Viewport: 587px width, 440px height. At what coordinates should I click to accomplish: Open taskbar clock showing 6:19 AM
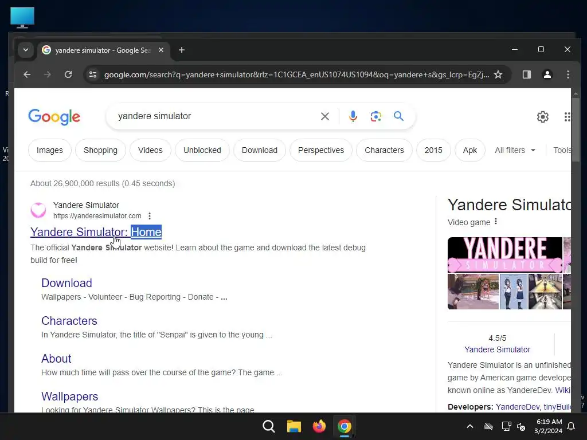(x=548, y=426)
